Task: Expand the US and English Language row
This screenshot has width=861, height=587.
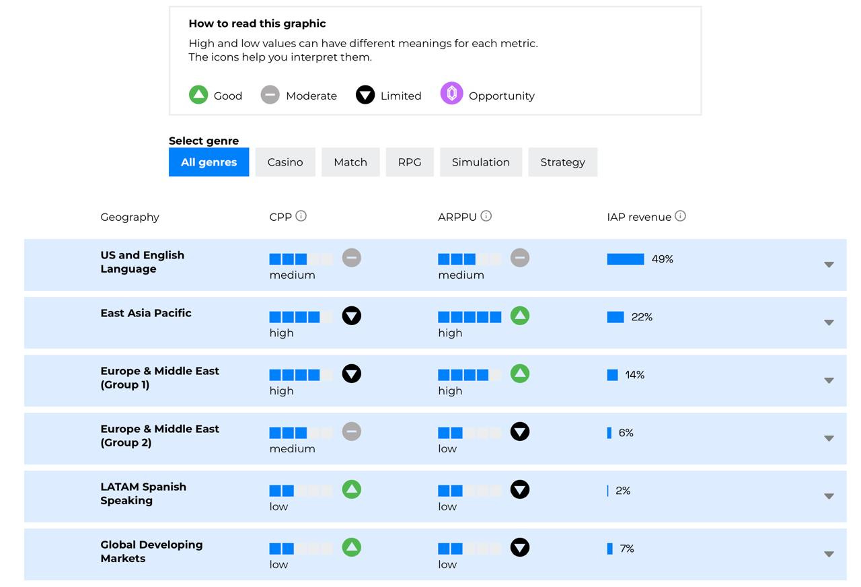Action: point(829,265)
